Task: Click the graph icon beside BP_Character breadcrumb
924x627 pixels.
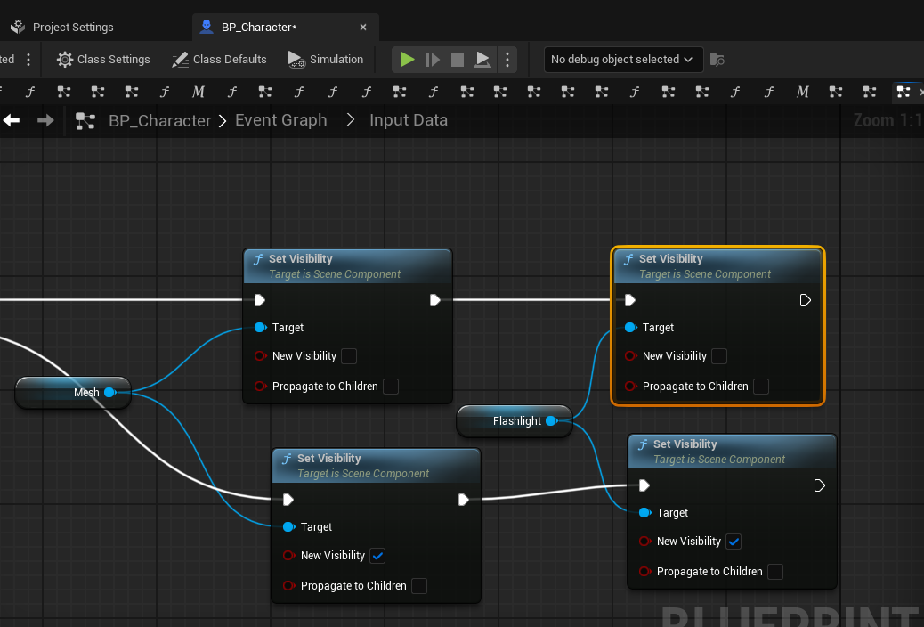Action: pyautogui.click(x=85, y=121)
